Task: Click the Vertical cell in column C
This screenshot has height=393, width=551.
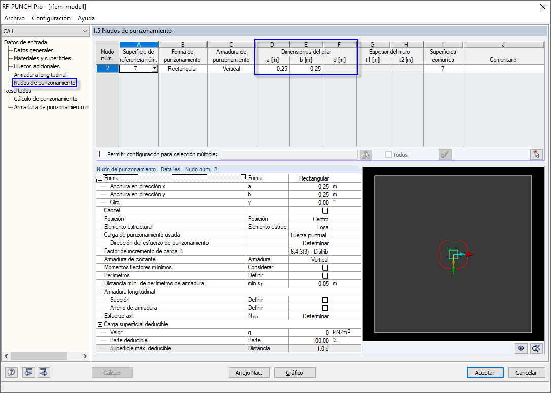Action: click(x=231, y=69)
